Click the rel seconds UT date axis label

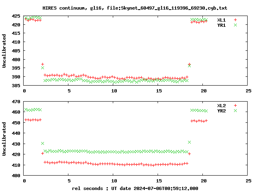click(135, 188)
